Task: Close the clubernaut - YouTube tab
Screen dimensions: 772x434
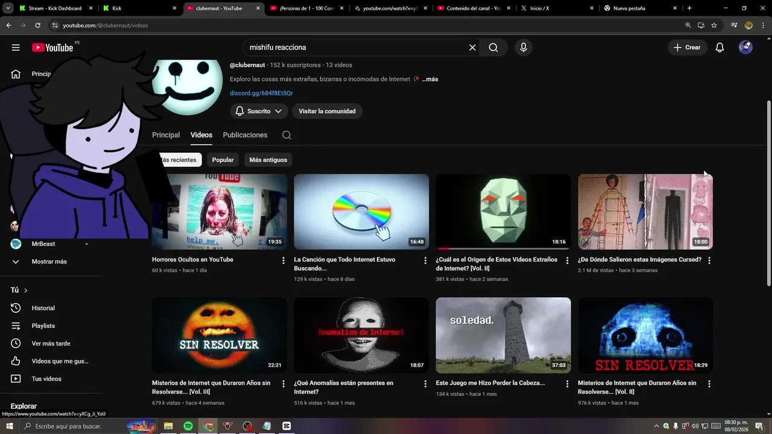Action: click(258, 8)
